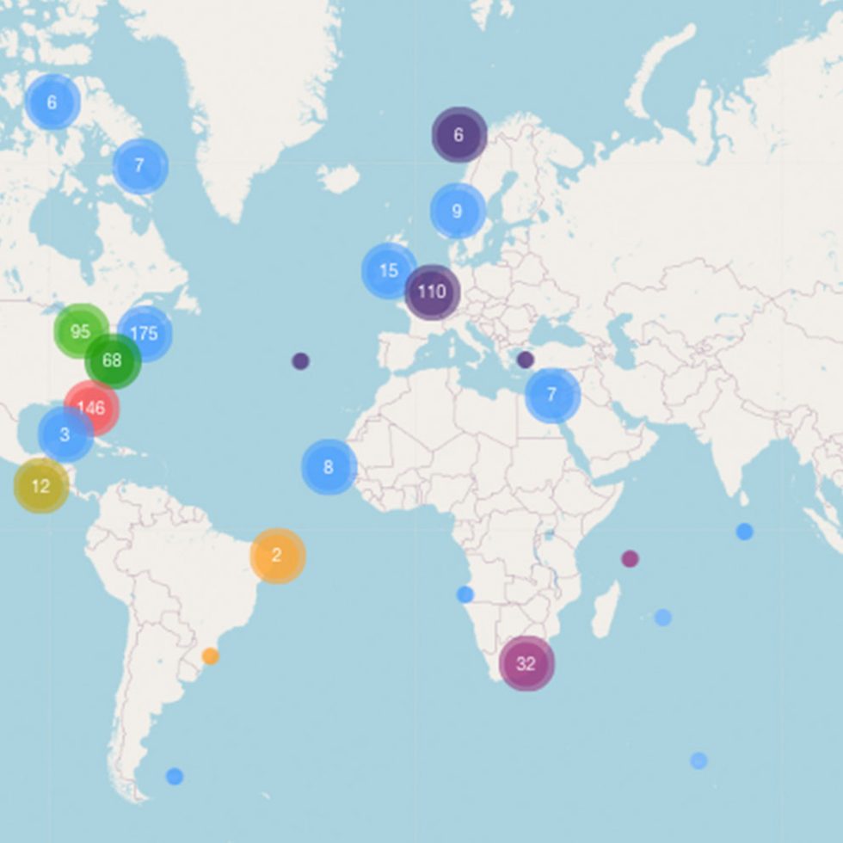
Task: Open the purple 110 cluster over France
Action: click(x=432, y=292)
